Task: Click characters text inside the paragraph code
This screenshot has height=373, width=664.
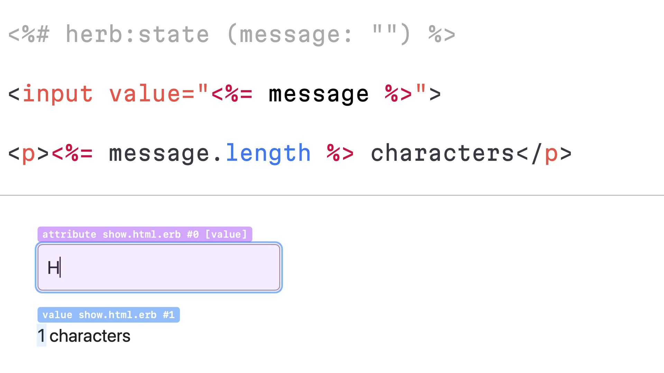Action: (442, 153)
